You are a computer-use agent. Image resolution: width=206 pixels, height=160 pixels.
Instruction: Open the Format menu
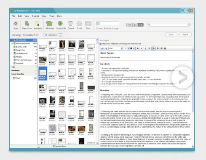pos(35,16)
